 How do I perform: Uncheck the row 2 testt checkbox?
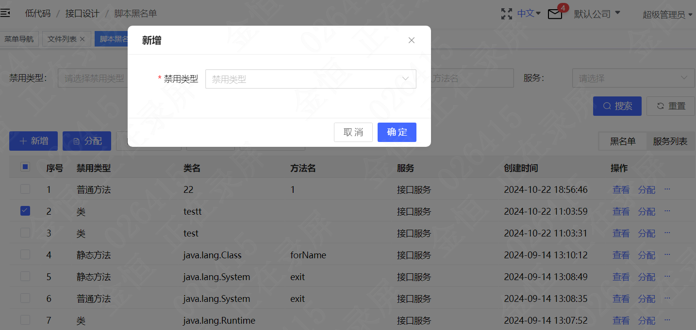point(25,211)
